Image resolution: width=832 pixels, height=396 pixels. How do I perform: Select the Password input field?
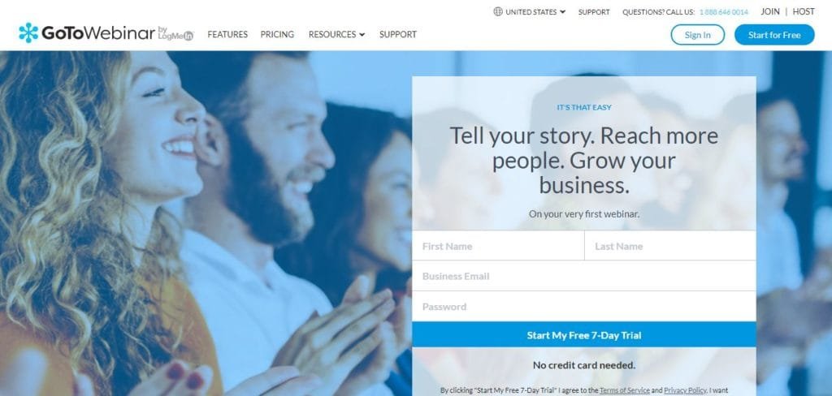[x=584, y=307]
